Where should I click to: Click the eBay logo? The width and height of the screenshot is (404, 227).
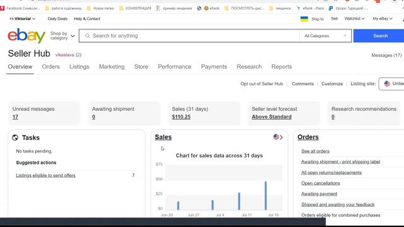[x=27, y=35]
